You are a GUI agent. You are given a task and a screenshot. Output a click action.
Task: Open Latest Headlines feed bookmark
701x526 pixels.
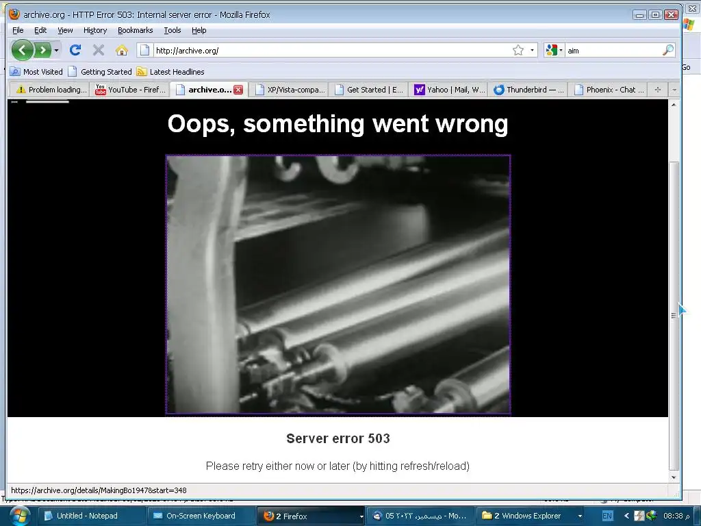coord(170,71)
